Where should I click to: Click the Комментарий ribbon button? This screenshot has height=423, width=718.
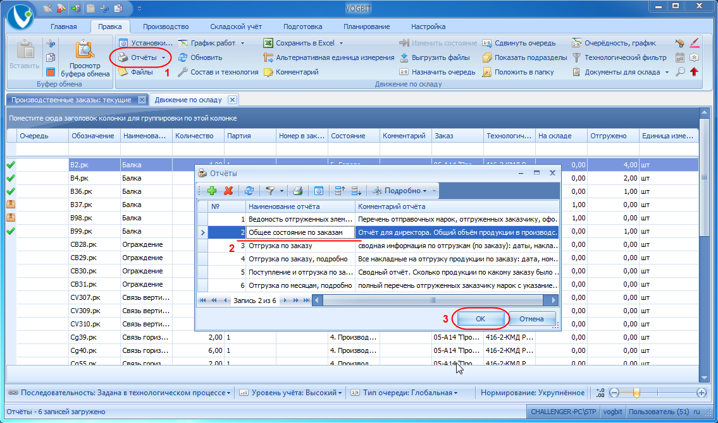click(x=291, y=72)
